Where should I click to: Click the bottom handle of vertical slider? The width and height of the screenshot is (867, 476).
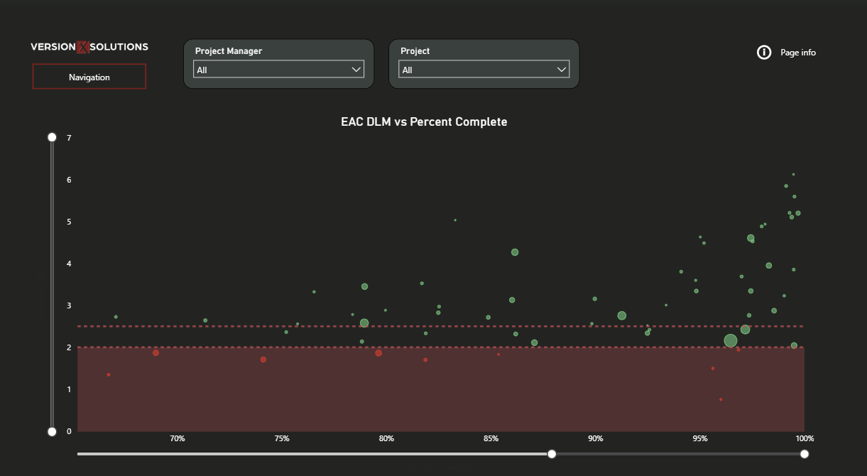[52, 431]
